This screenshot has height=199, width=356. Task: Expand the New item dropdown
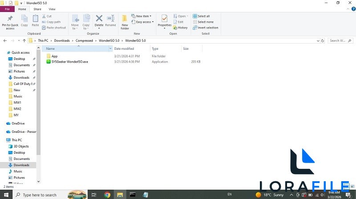141,16
